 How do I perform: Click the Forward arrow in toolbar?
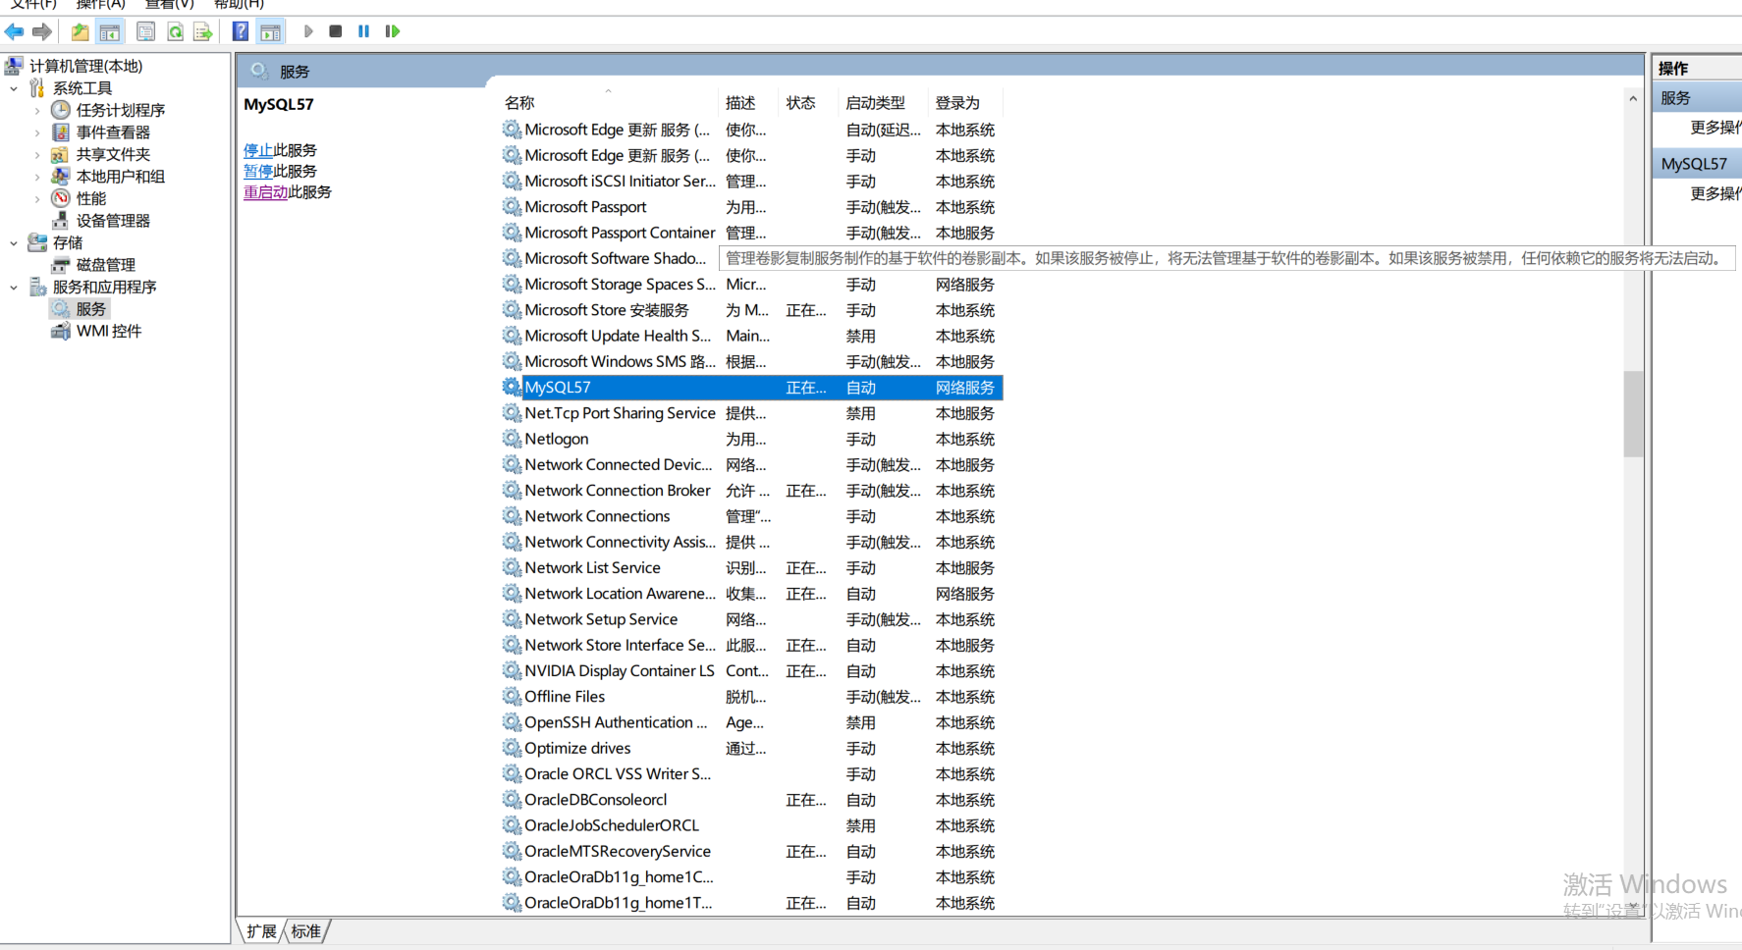pos(42,31)
